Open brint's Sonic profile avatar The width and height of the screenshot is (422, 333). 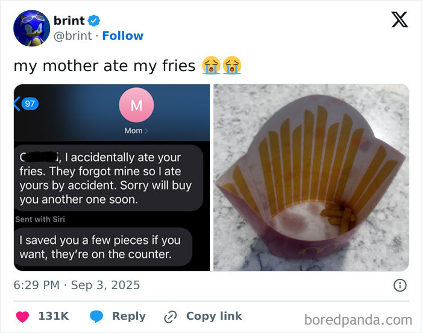pyautogui.click(x=31, y=28)
